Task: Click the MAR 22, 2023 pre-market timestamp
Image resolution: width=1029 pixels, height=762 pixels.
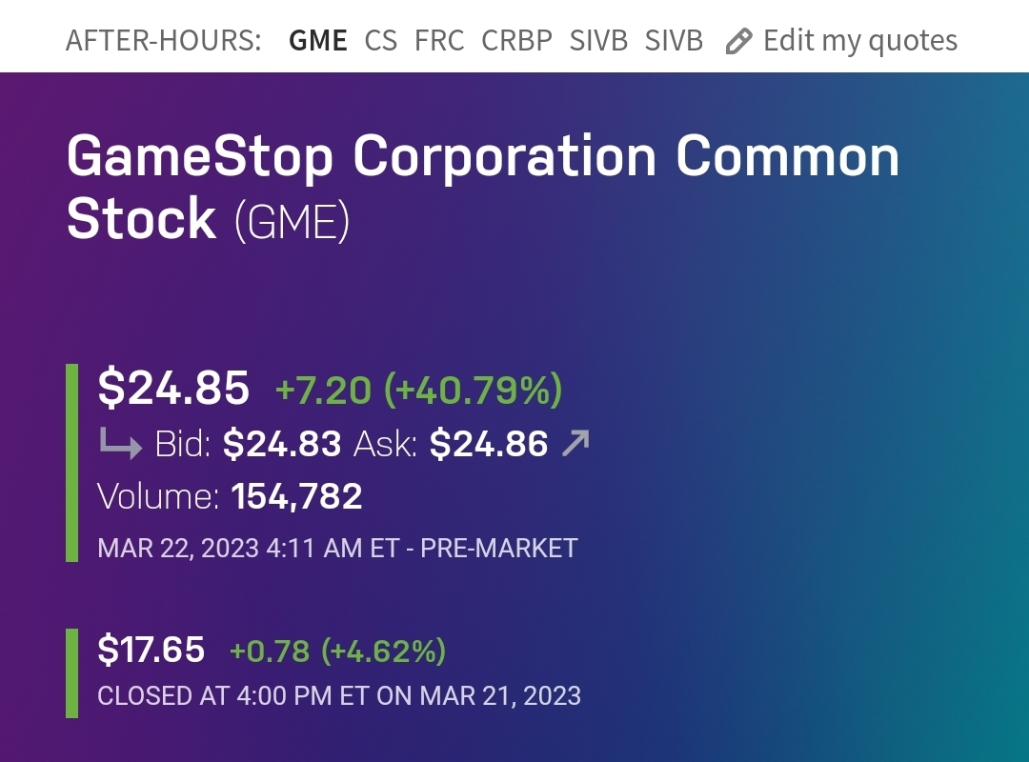Action: (337, 549)
